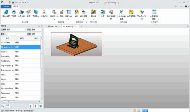This screenshot has height=112, width=190.
Task: Expand the 复制到文件 dropdown arrow
Action: pyautogui.click(x=54, y=19)
